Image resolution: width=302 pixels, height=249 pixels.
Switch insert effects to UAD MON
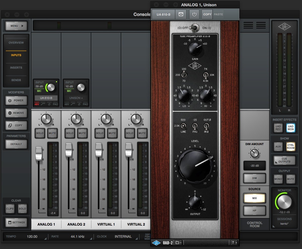pyautogui.click(x=291, y=128)
